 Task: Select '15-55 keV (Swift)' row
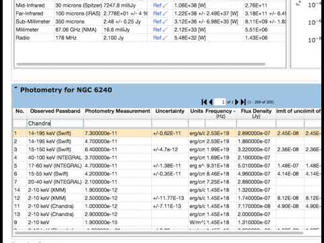(x=167, y=173)
